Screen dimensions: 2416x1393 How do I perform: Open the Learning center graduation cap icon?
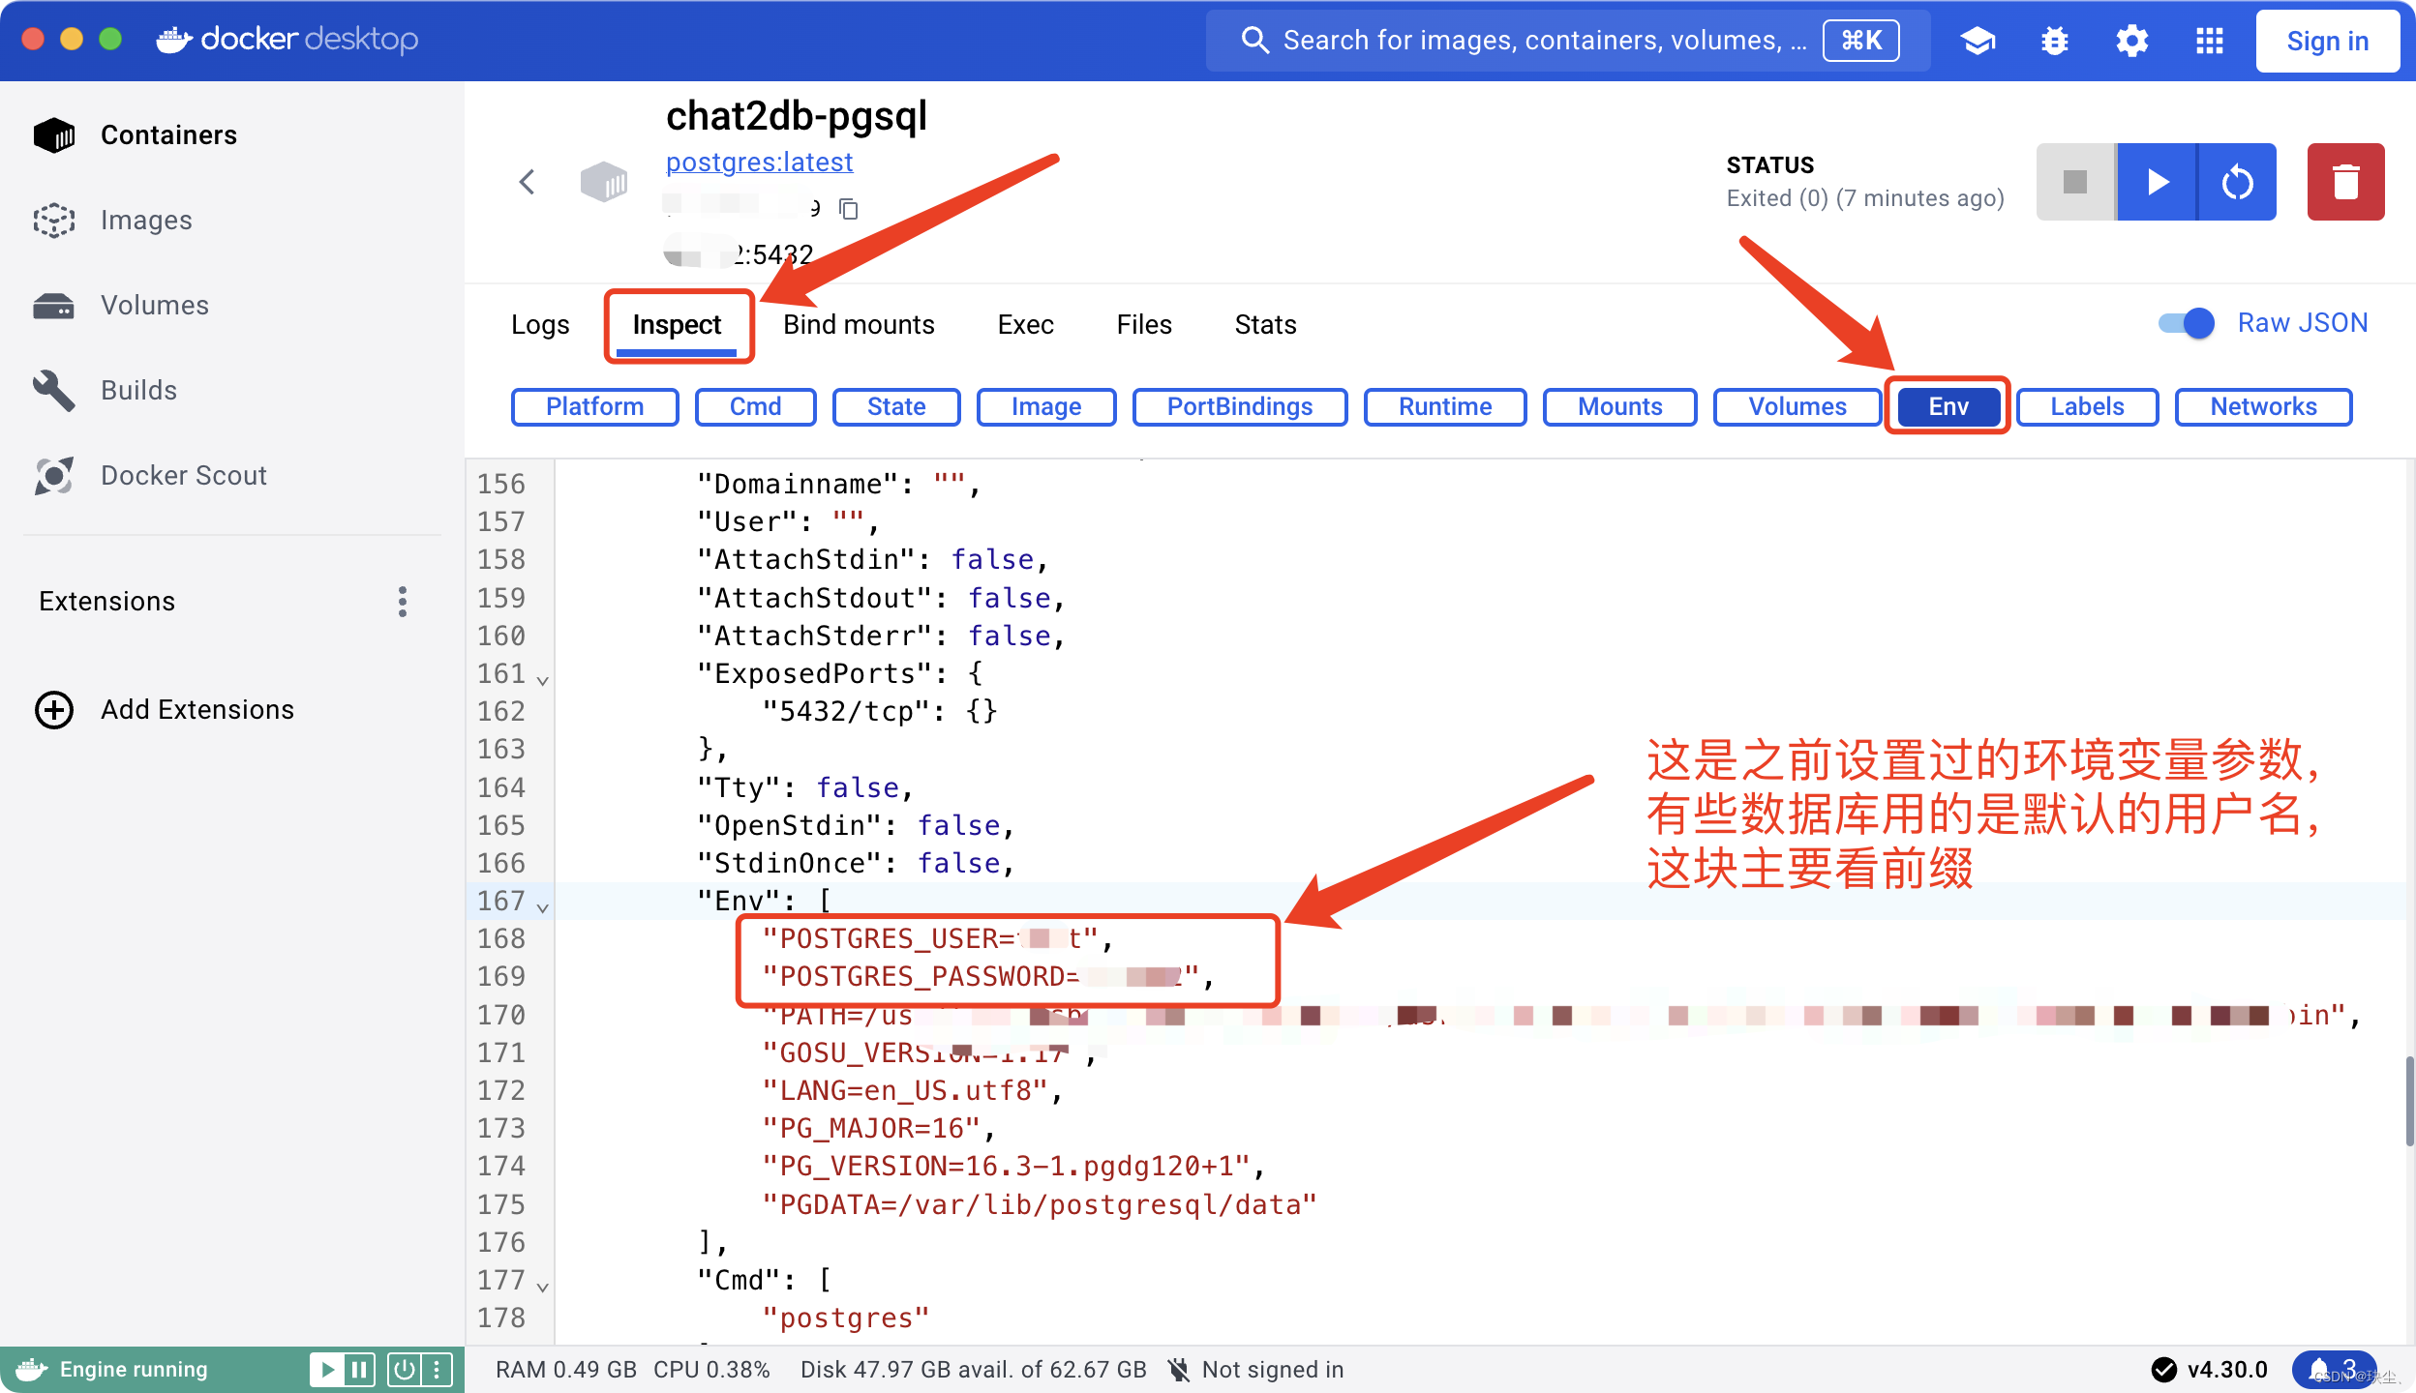(1978, 41)
